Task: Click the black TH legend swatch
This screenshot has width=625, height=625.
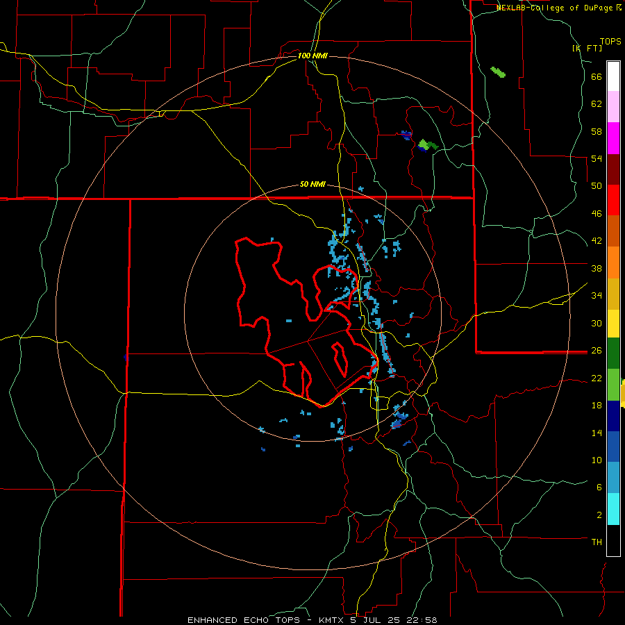Action: pos(613,540)
